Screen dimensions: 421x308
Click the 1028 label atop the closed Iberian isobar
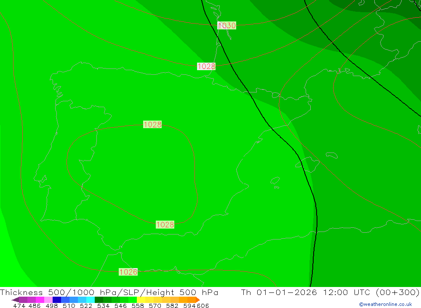[x=152, y=124]
